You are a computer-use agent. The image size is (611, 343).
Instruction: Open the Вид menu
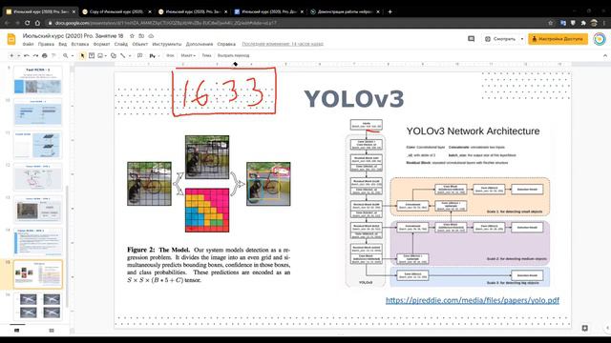(62, 45)
